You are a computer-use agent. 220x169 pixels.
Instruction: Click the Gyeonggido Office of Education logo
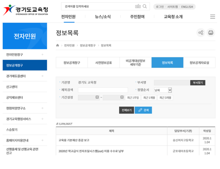coord(25,10)
